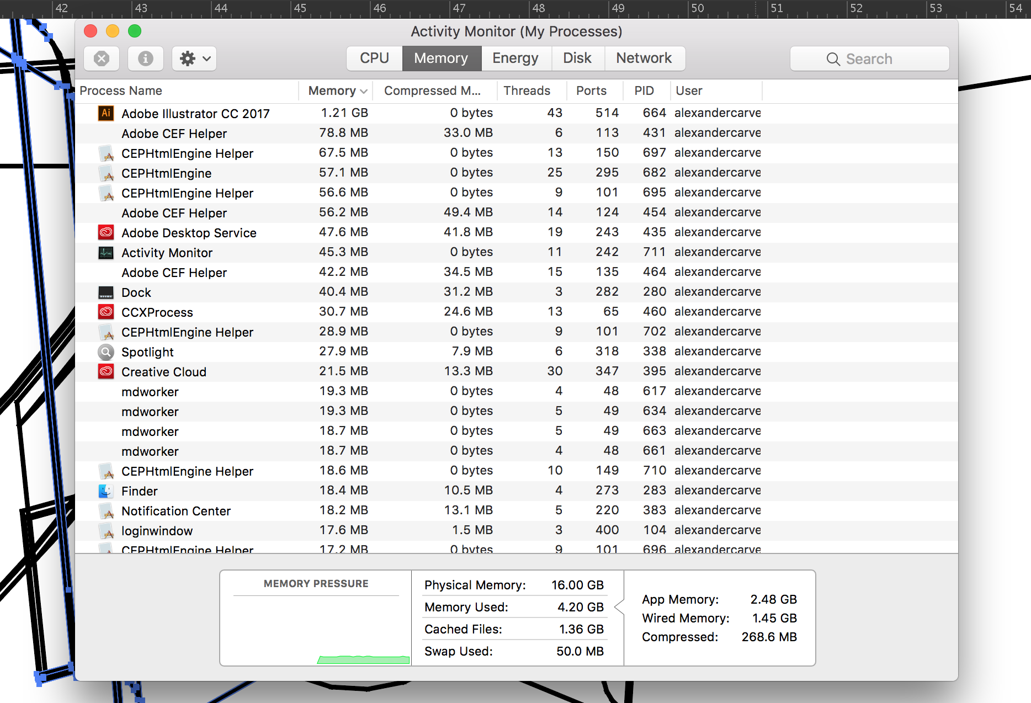The height and width of the screenshot is (703, 1031).
Task: Click the Spotlight process name
Action: click(x=147, y=352)
